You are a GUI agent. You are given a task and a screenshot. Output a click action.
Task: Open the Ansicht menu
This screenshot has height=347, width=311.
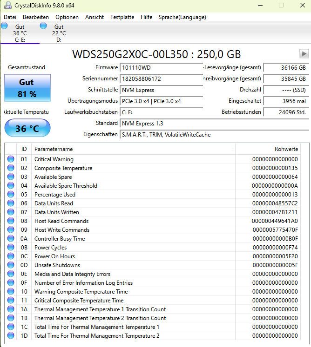pyautogui.click(x=94, y=17)
